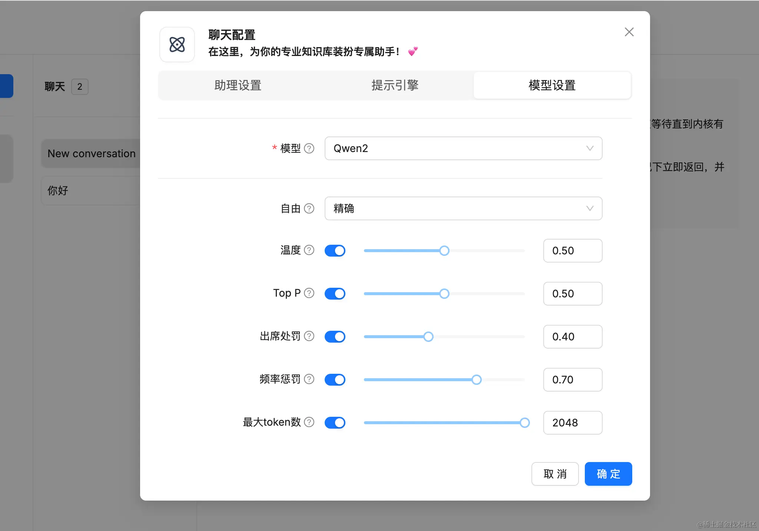Click the 确定 confirm button
This screenshot has width=759, height=531.
pos(608,474)
